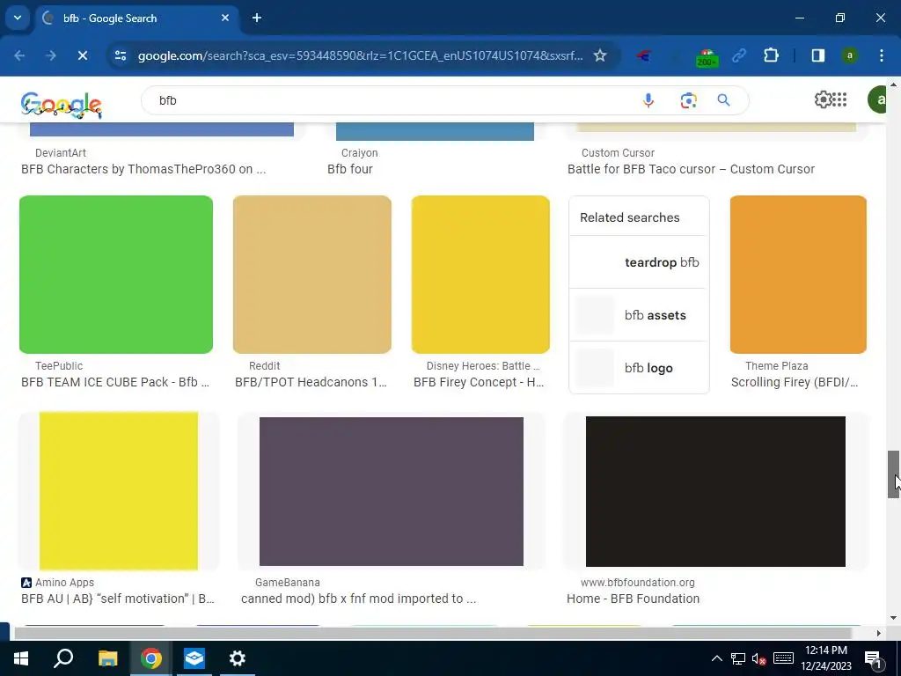This screenshot has width=901, height=676.
Task: Click the horizontal scrollbar right arrow
Action: [878, 633]
